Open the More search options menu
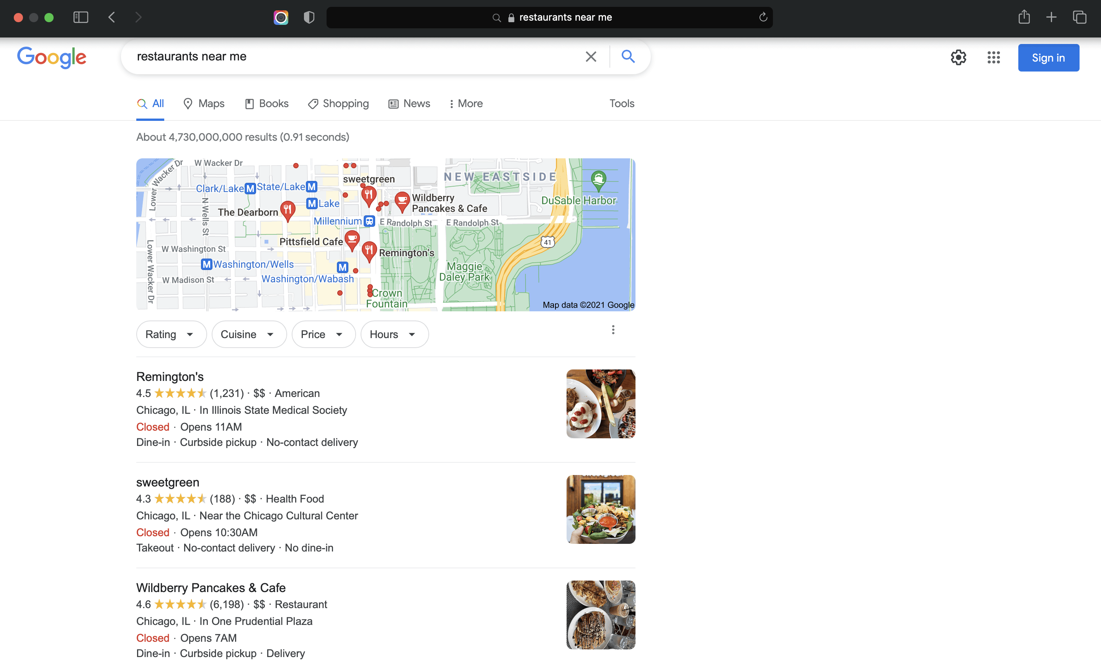Screen dimensions: 1101x667 466,104
